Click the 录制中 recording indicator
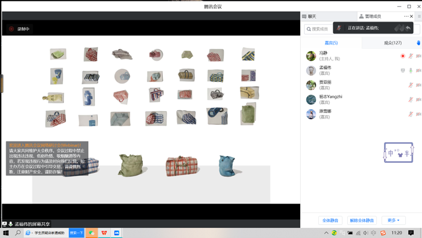The image size is (422, 238). [19, 29]
